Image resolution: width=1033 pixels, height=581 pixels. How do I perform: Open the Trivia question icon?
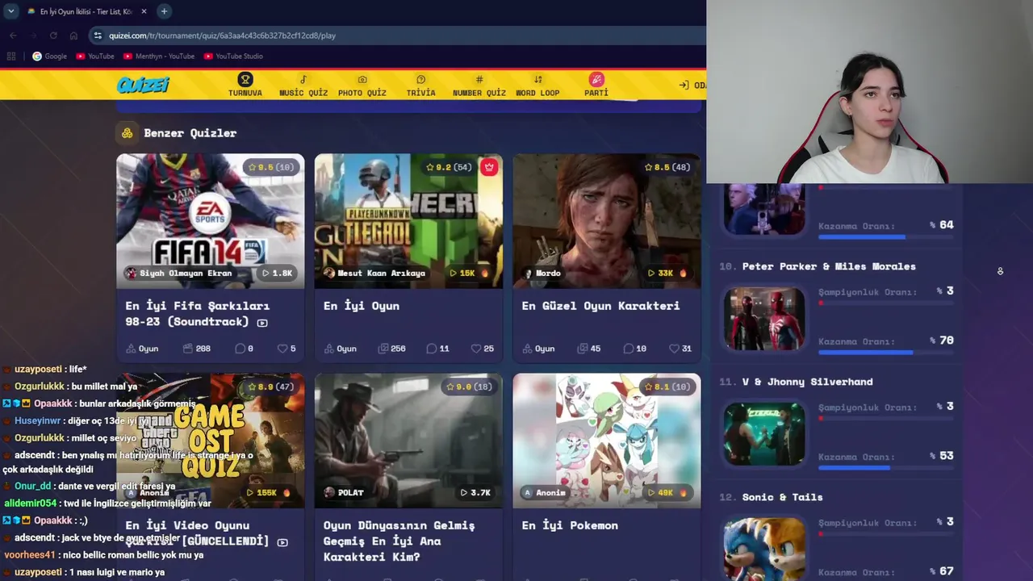(x=420, y=79)
